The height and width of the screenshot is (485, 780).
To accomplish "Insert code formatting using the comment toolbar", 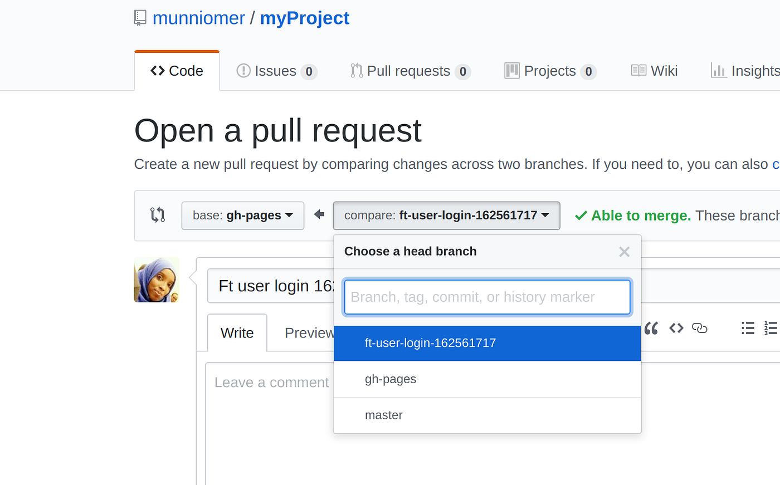I will [676, 328].
